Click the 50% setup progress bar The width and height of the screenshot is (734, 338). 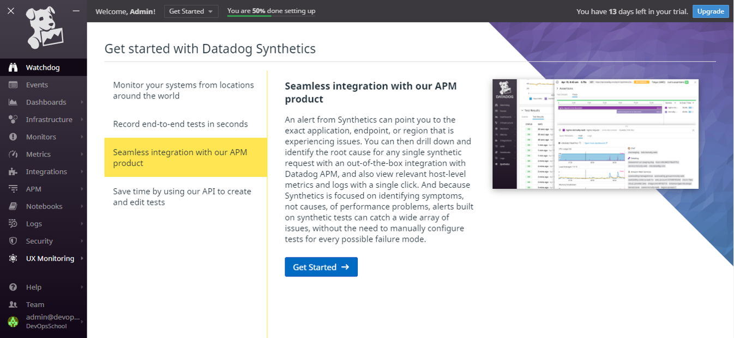pos(271,15)
